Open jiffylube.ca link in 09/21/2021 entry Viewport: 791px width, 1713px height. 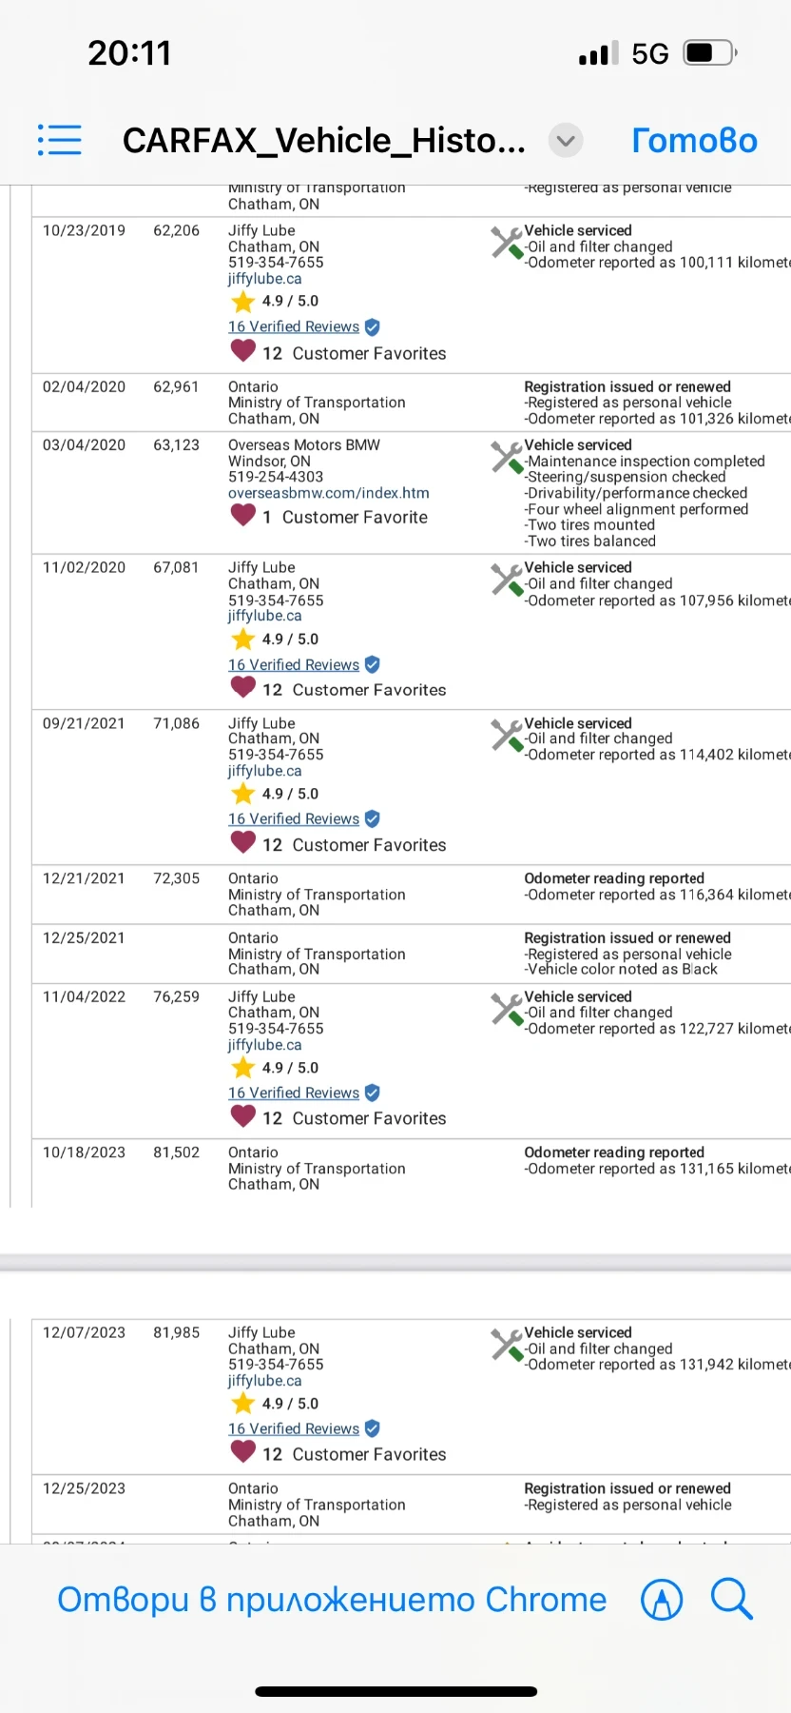tap(264, 771)
